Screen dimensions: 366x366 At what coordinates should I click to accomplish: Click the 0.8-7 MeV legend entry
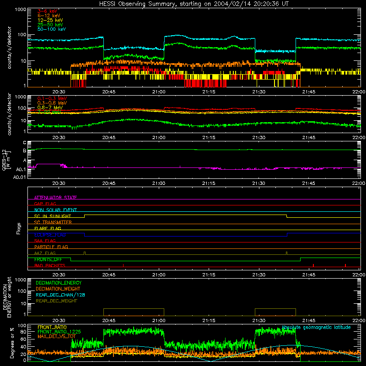click(x=50, y=108)
